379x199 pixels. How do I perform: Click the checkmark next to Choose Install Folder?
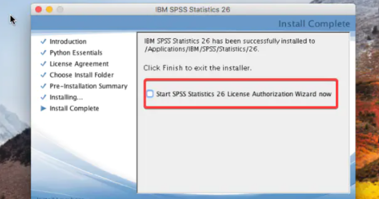(x=43, y=75)
